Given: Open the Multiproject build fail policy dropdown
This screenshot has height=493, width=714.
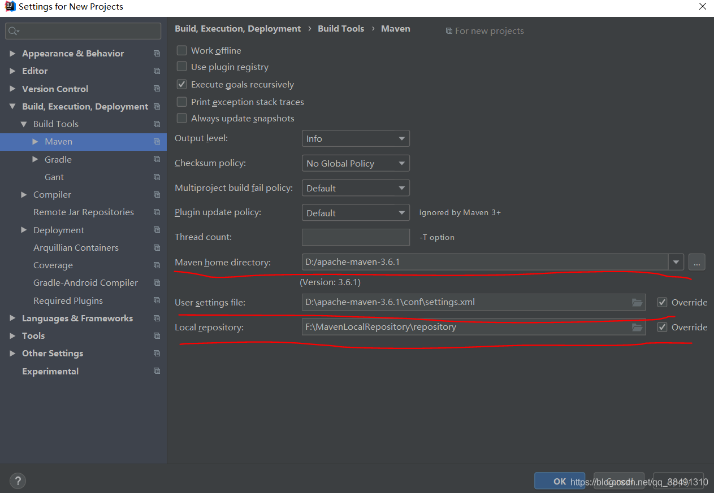Looking at the screenshot, I should [x=356, y=188].
